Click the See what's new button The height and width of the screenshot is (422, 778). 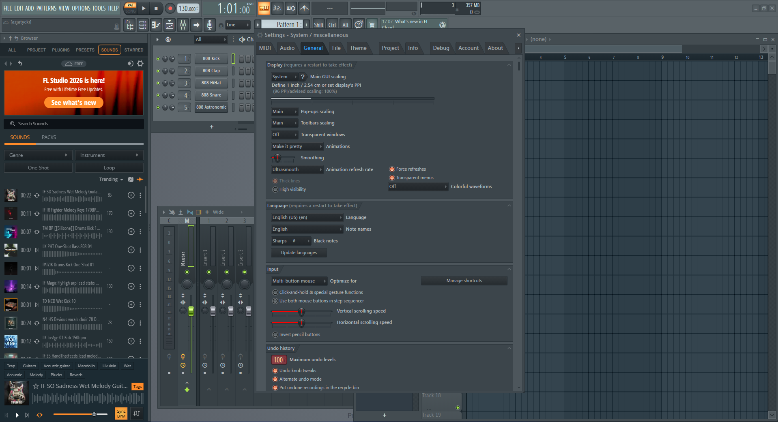pyautogui.click(x=74, y=103)
